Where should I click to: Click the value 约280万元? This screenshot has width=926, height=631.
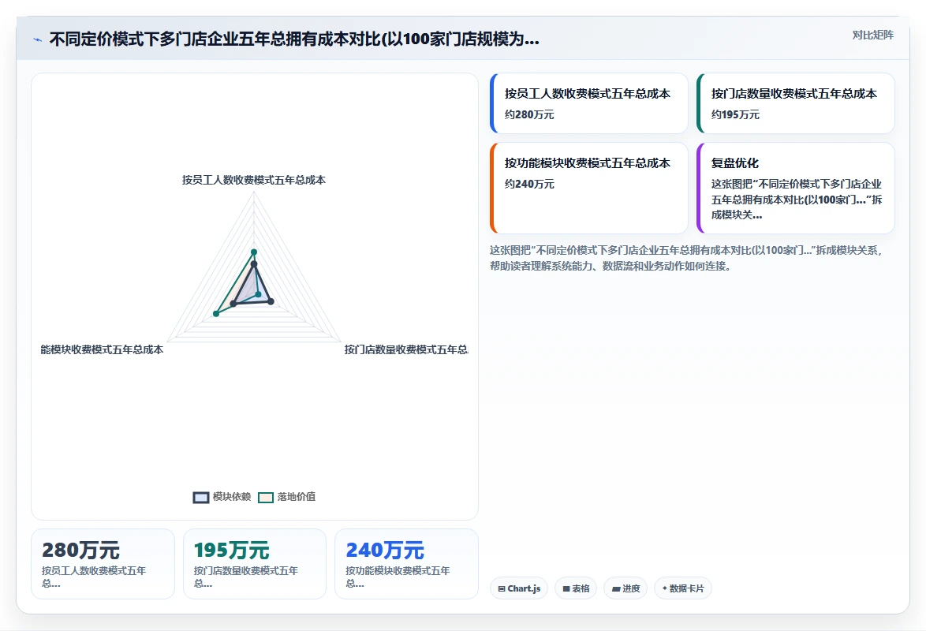pyautogui.click(x=529, y=114)
